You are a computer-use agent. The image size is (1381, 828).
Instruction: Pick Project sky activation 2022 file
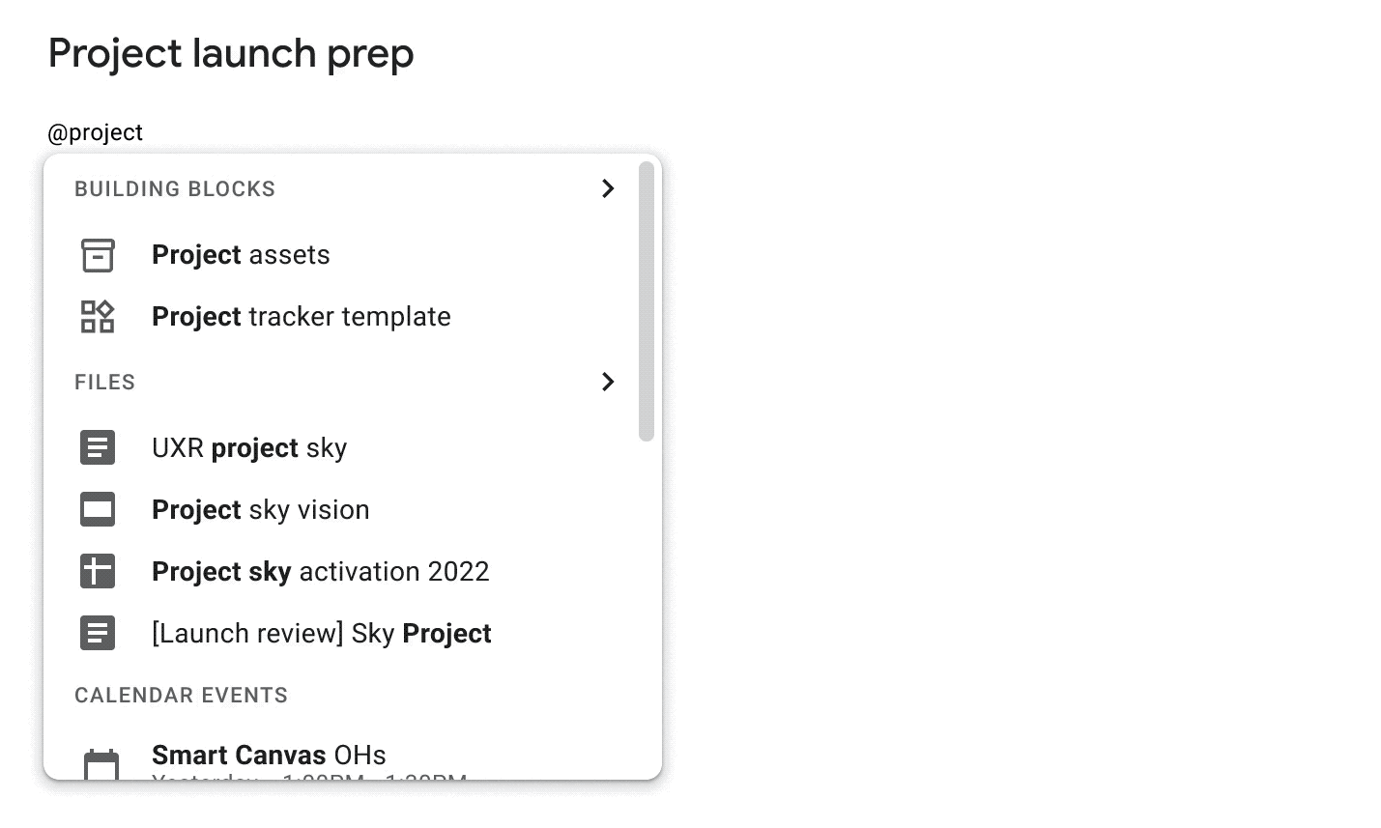pyautogui.click(x=345, y=572)
